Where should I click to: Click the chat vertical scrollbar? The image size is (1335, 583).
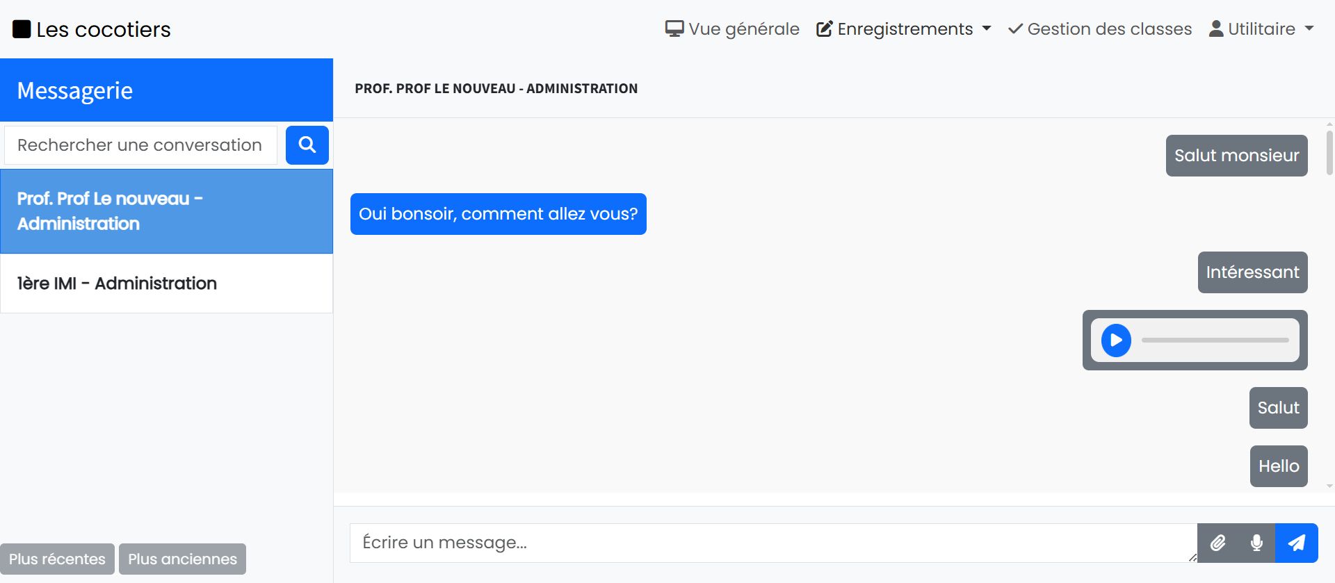pos(1329,153)
